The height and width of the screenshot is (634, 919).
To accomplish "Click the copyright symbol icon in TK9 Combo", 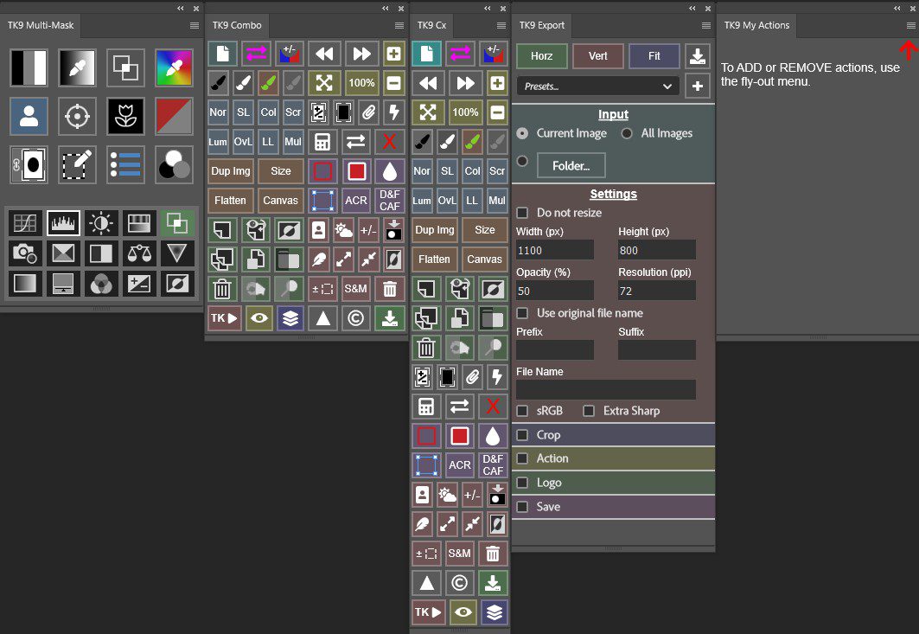I will (356, 318).
